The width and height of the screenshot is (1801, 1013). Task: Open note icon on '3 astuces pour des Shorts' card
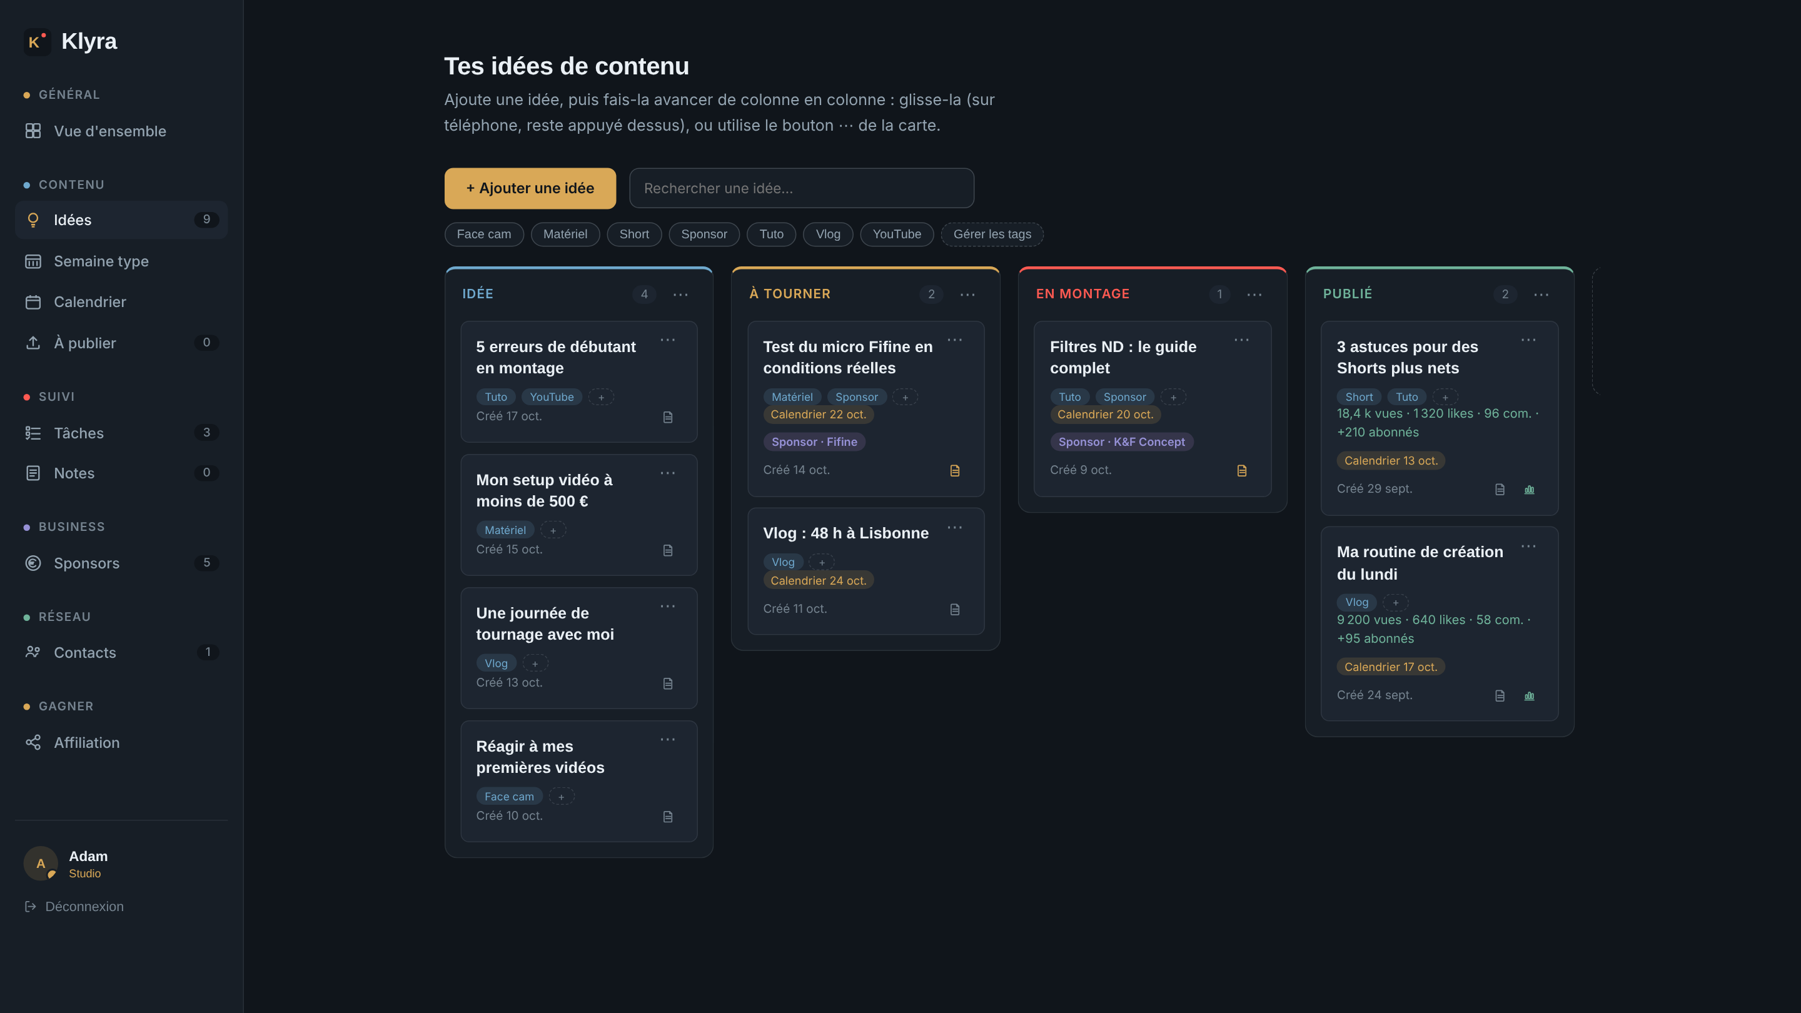pyautogui.click(x=1500, y=490)
